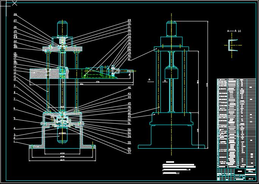Select part callout number 39

[129, 53]
